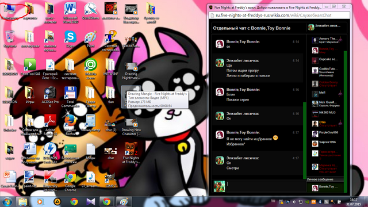Click message text Потом ищем прогу
This screenshot has width=368, height=207.
point(243,70)
